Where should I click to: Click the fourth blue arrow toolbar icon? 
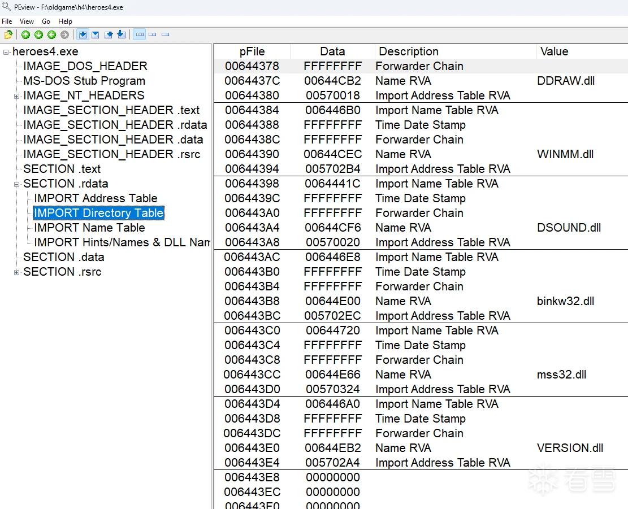tap(122, 35)
